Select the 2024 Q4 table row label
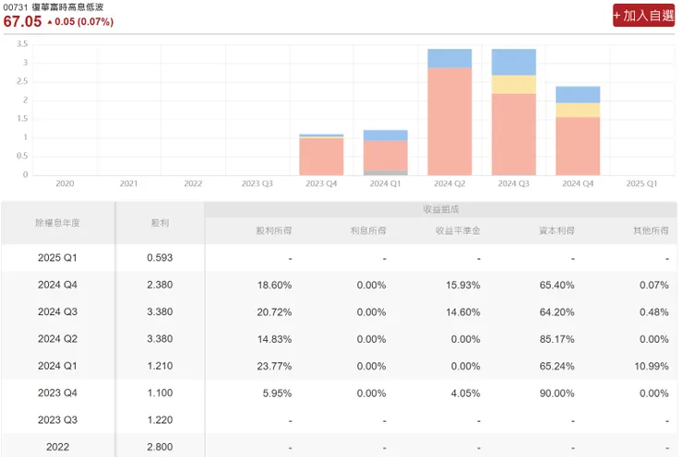Viewport: 683px width, 457px height. click(x=57, y=285)
